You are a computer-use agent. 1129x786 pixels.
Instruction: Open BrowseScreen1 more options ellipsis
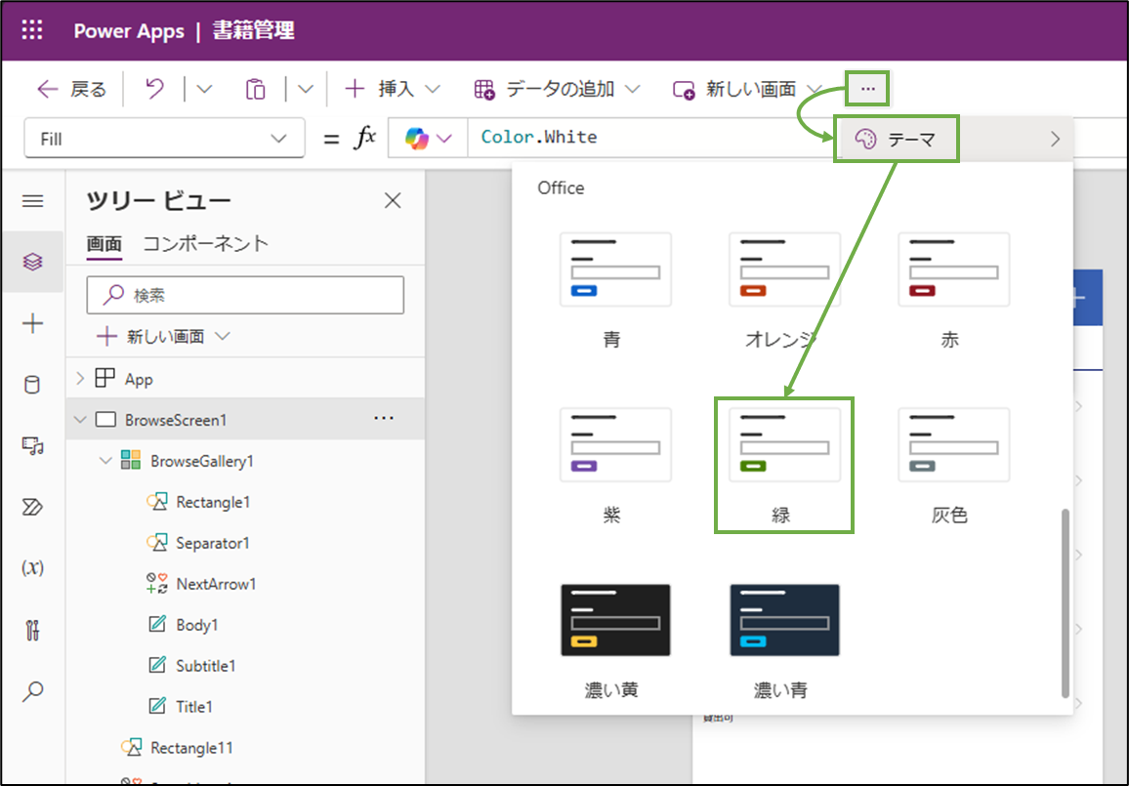tap(384, 419)
